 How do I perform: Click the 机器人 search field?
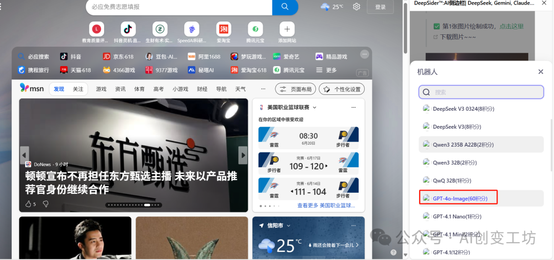481,92
